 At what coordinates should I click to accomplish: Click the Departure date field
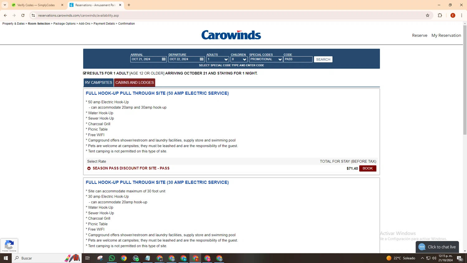pos(186,59)
